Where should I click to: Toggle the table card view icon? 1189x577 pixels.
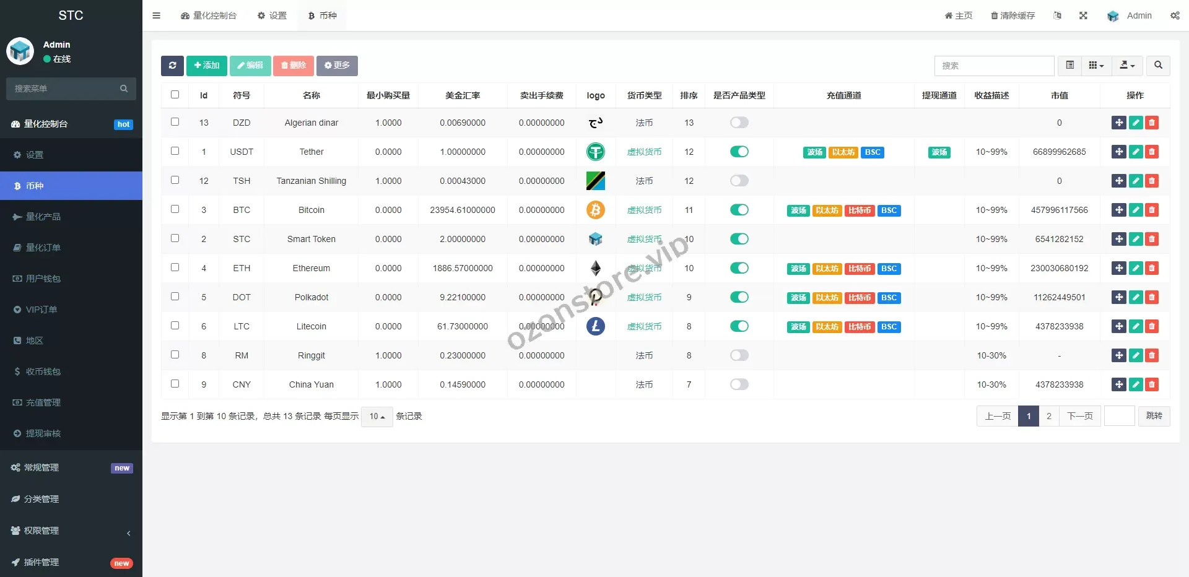click(1069, 66)
